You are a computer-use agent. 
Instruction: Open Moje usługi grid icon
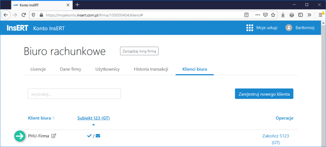(250, 28)
